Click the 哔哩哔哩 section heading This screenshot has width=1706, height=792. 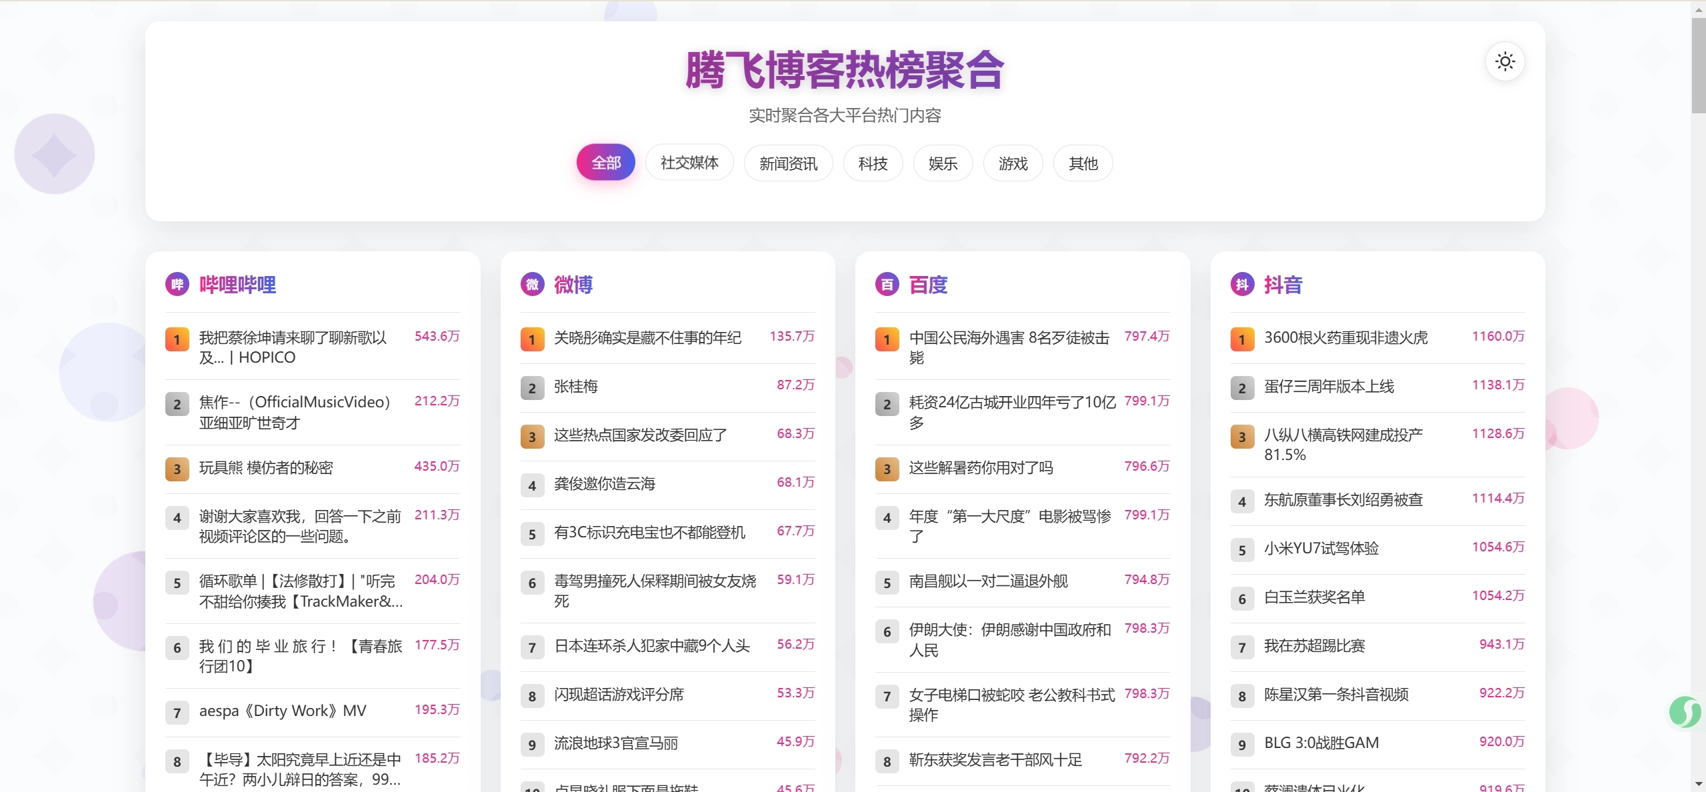[x=237, y=285]
